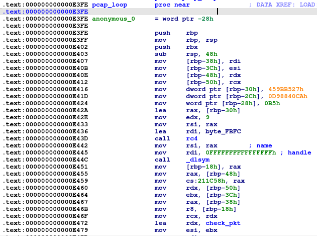Select address 000000000000E424
The width and height of the screenshot is (317, 236).
[57, 103]
